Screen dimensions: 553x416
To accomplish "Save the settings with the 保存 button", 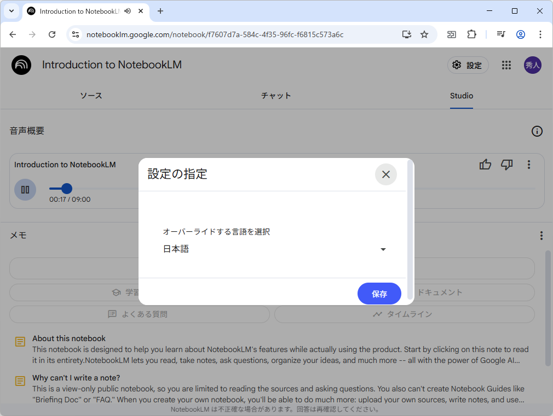I will point(379,293).
